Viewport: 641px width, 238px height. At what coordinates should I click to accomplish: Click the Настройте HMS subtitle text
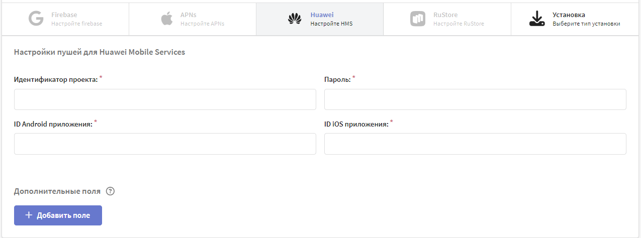click(331, 24)
